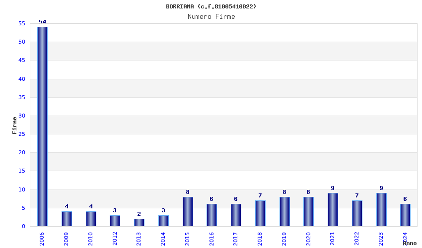Click the 2017 bar in the chart

[x=236, y=215]
